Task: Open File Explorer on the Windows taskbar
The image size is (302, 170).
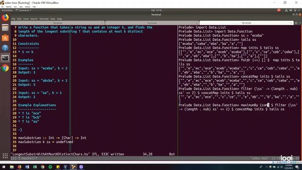Action: pos(12,167)
